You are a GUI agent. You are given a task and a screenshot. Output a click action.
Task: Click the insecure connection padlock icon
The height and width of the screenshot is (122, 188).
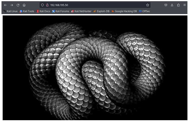(x=47, y=5)
